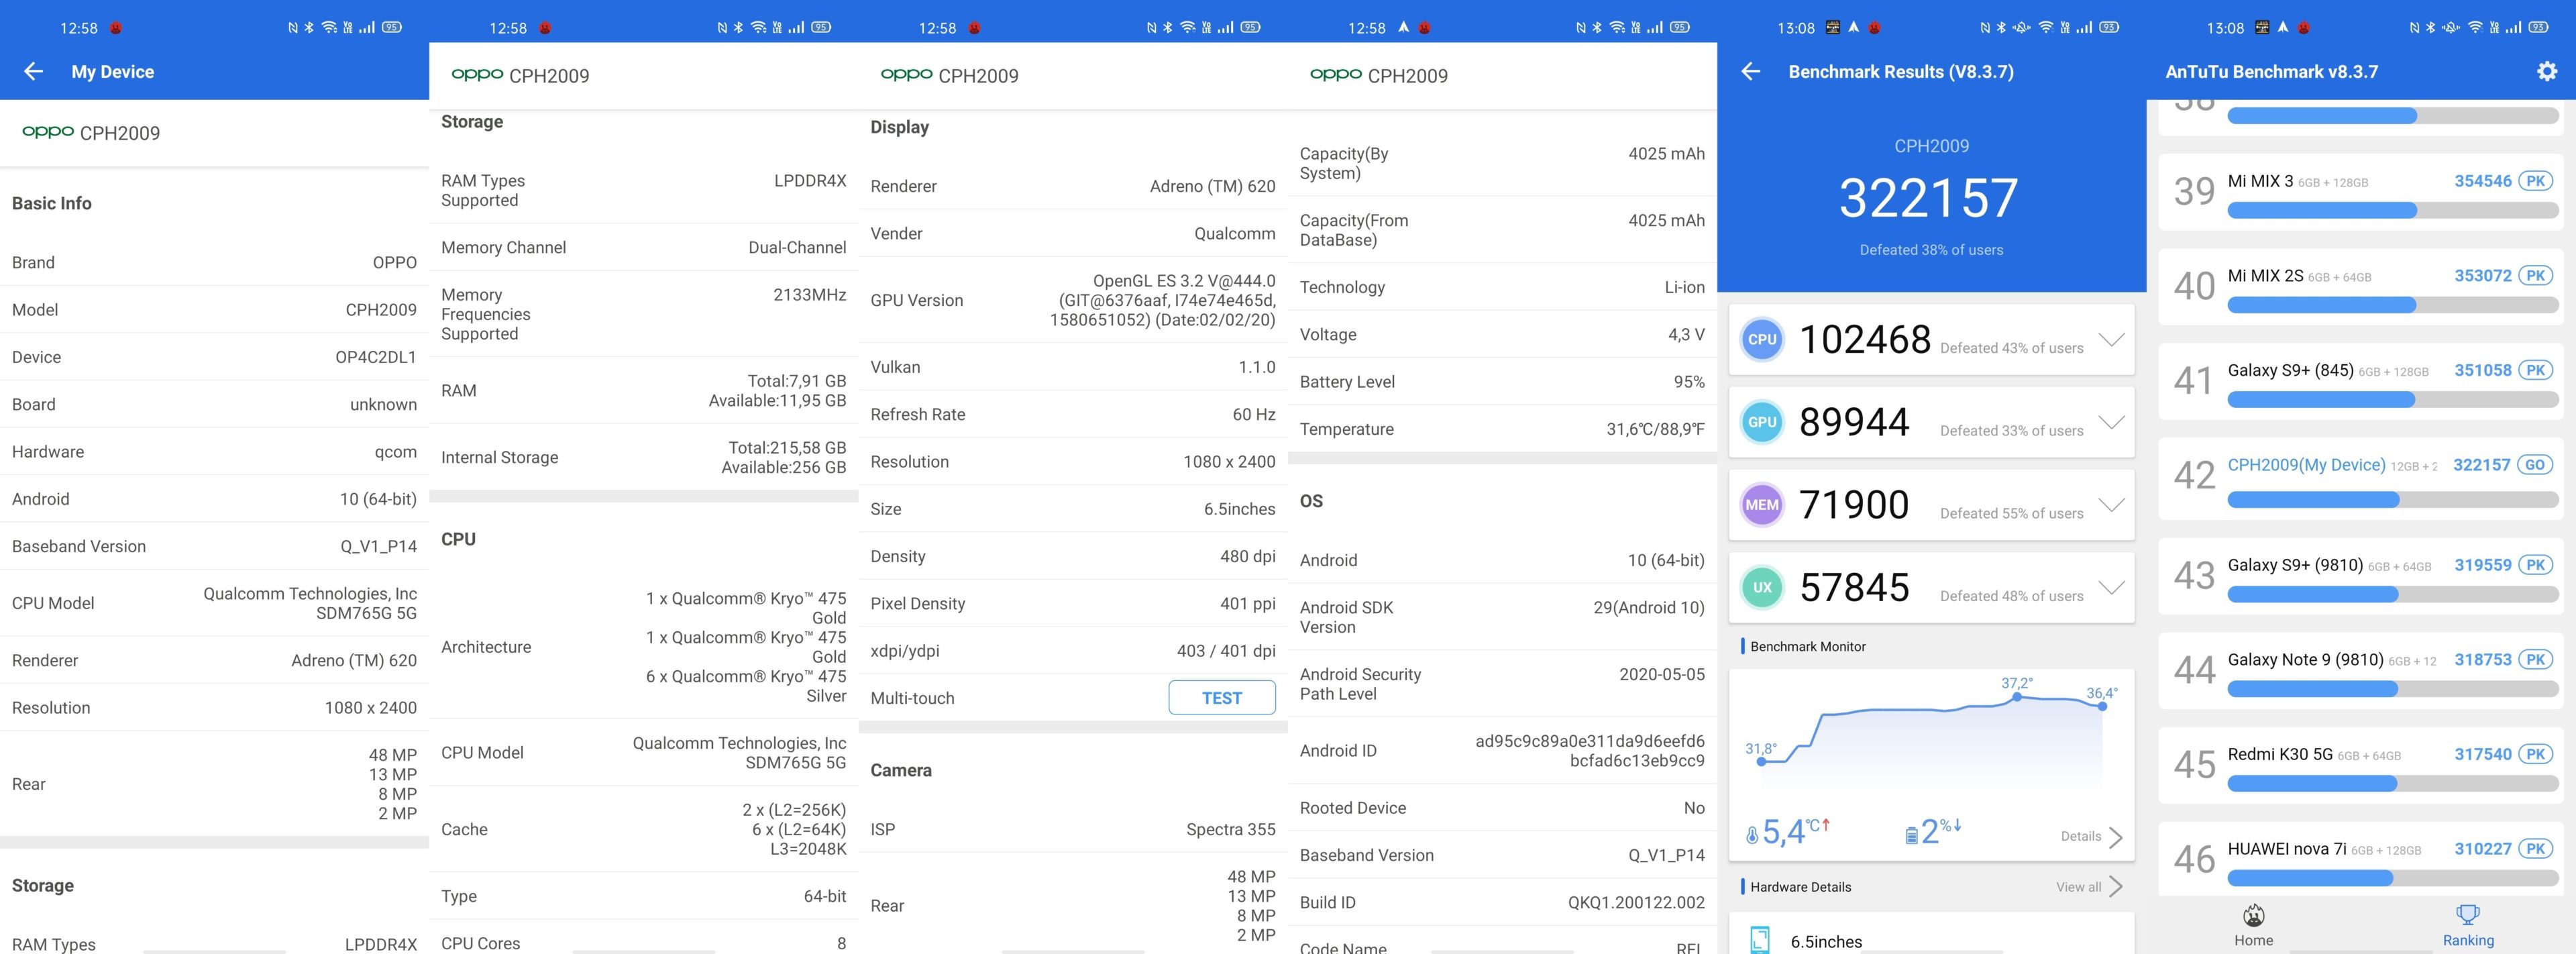Tap the CPH2009(My Device) score bar
Image resolution: width=2576 pixels, height=954 pixels.
(2392, 499)
